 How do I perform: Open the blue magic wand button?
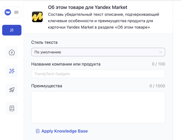coord(12,30)
